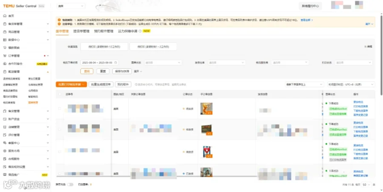Click the 保存为快筛 button
The image size is (383, 192).
122,71
